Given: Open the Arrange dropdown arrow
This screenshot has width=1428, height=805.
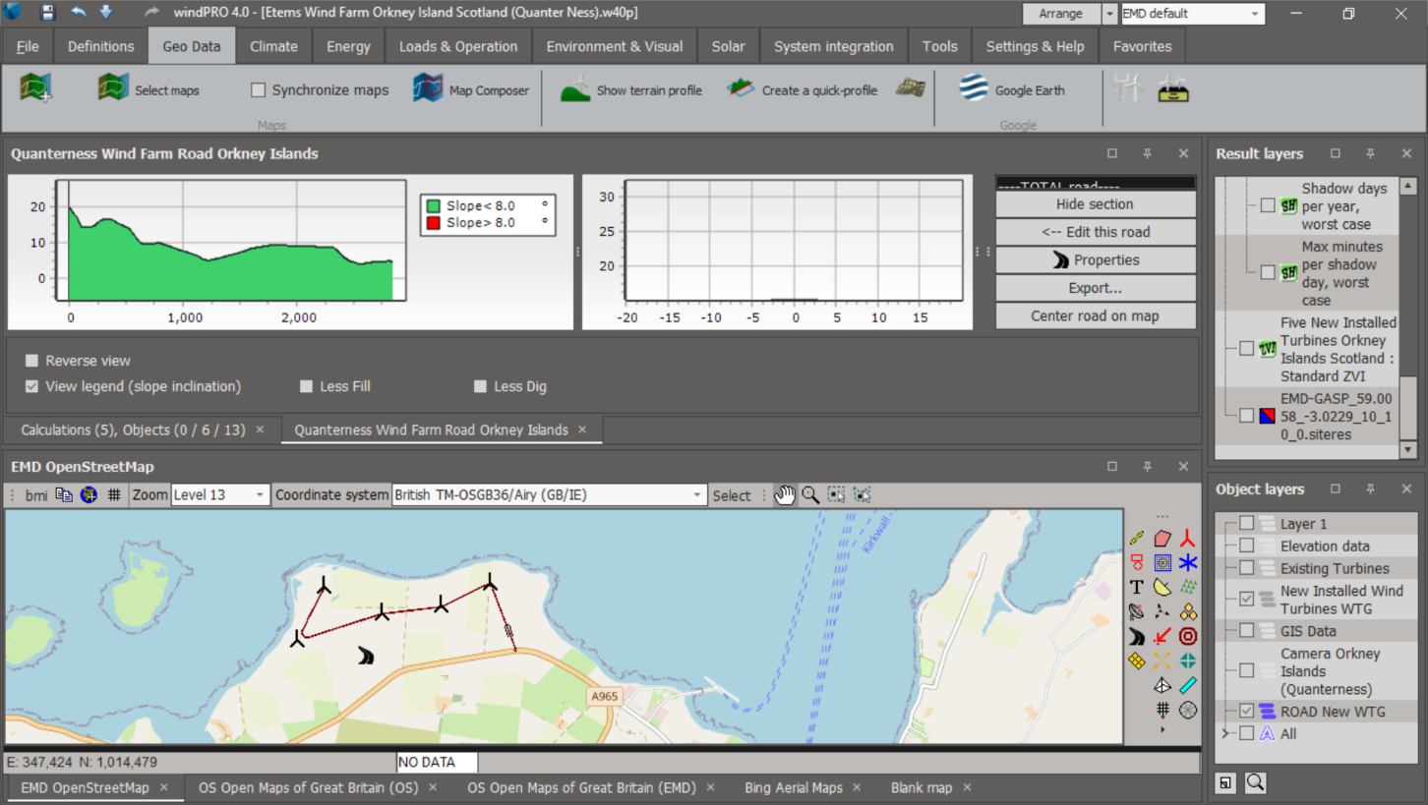Looking at the screenshot, I should pyautogui.click(x=1109, y=14).
